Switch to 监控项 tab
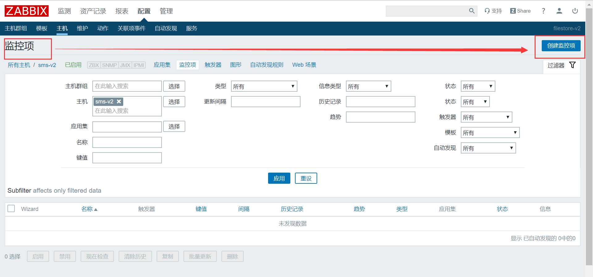The height and width of the screenshot is (277, 593). 187,65
